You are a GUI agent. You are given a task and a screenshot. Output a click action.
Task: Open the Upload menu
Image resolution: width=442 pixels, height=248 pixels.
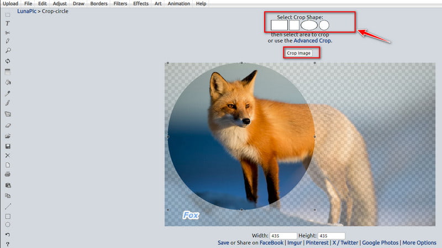coord(10,4)
